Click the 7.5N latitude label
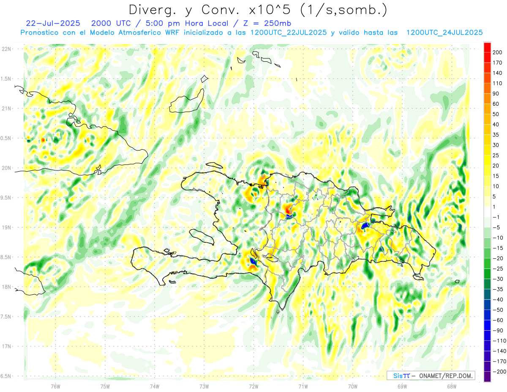507x392 pixels. (x=6, y=316)
